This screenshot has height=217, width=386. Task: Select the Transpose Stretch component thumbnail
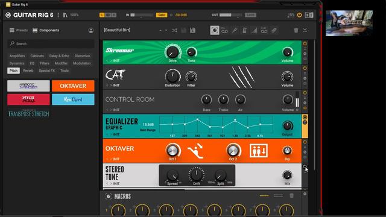coord(28,113)
